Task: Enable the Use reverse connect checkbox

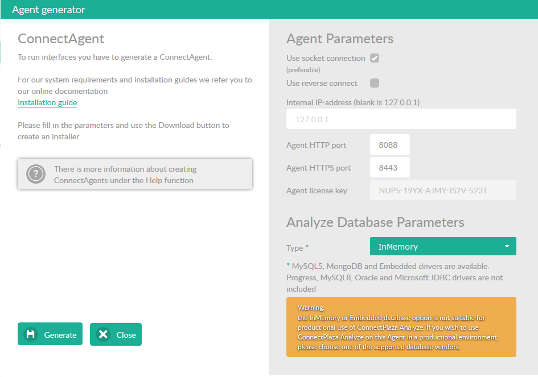Action: click(375, 83)
